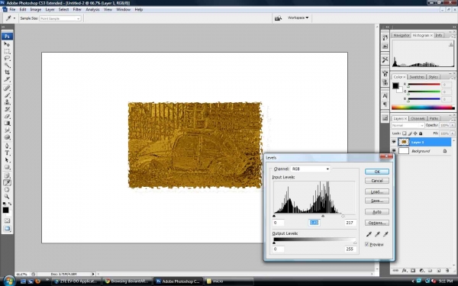458x286 pixels.
Task: Open the Channel RGB dropdown
Action: click(x=311, y=169)
